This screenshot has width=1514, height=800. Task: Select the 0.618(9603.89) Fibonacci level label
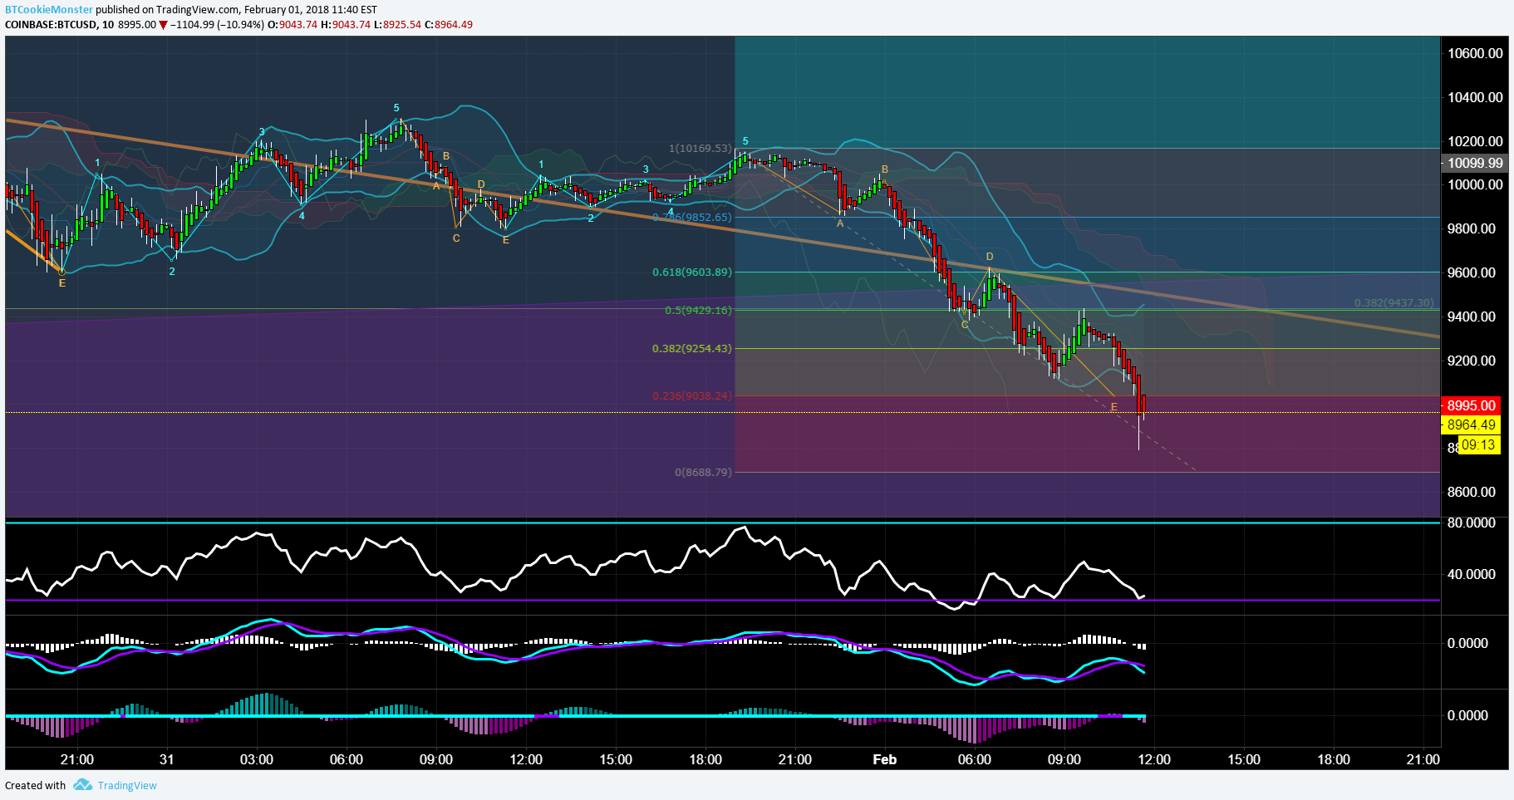click(692, 272)
